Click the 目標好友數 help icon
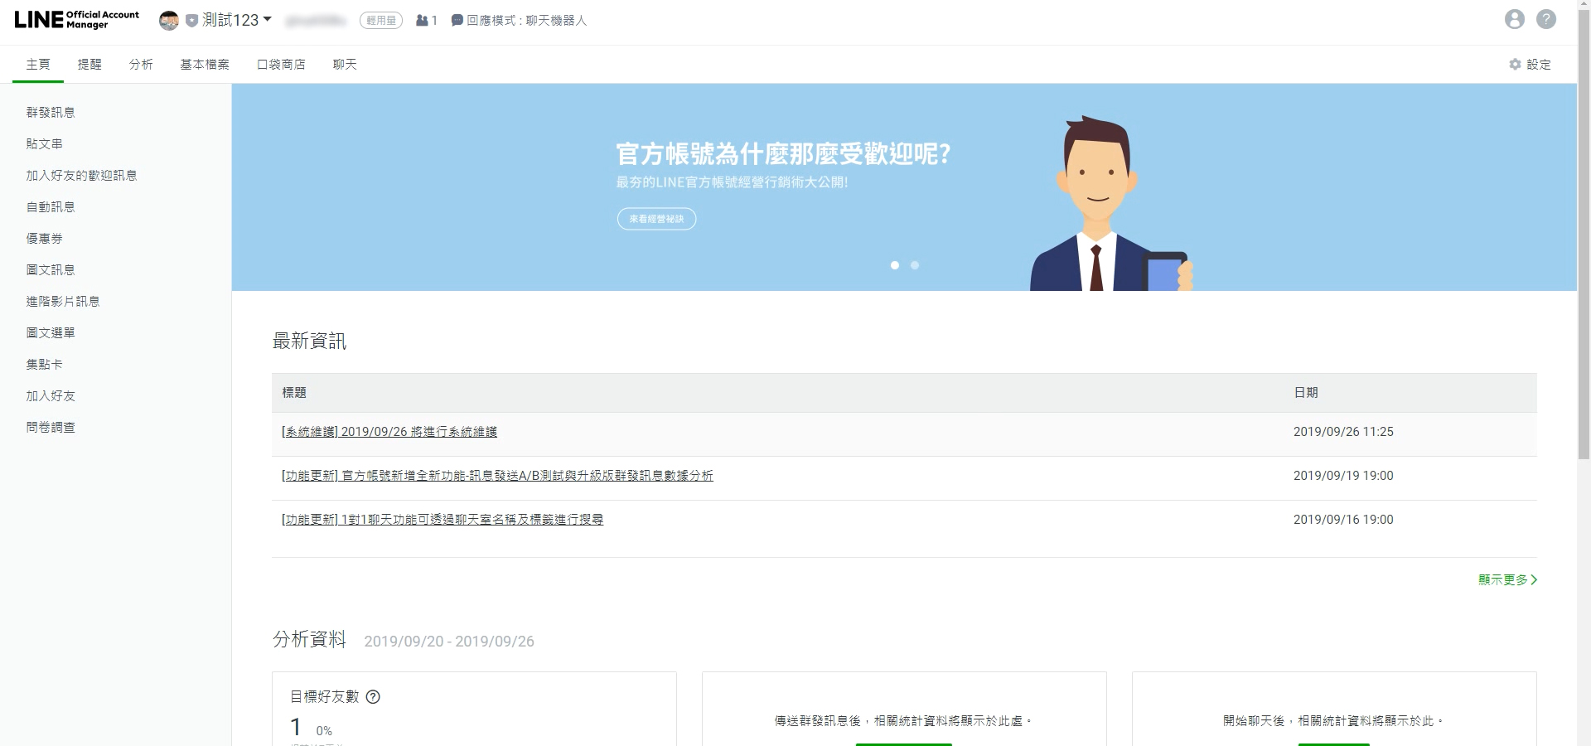 point(373,696)
